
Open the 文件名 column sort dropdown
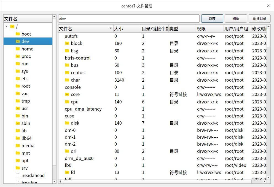pos(110,28)
